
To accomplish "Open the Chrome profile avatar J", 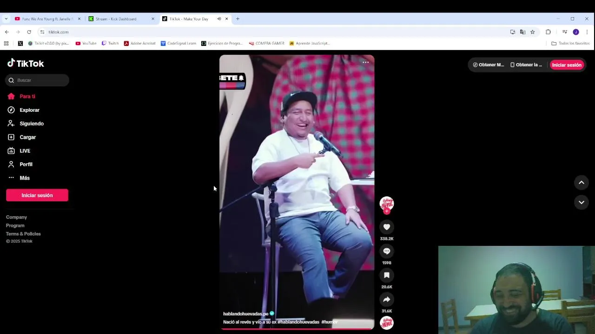I will (x=575, y=32).
